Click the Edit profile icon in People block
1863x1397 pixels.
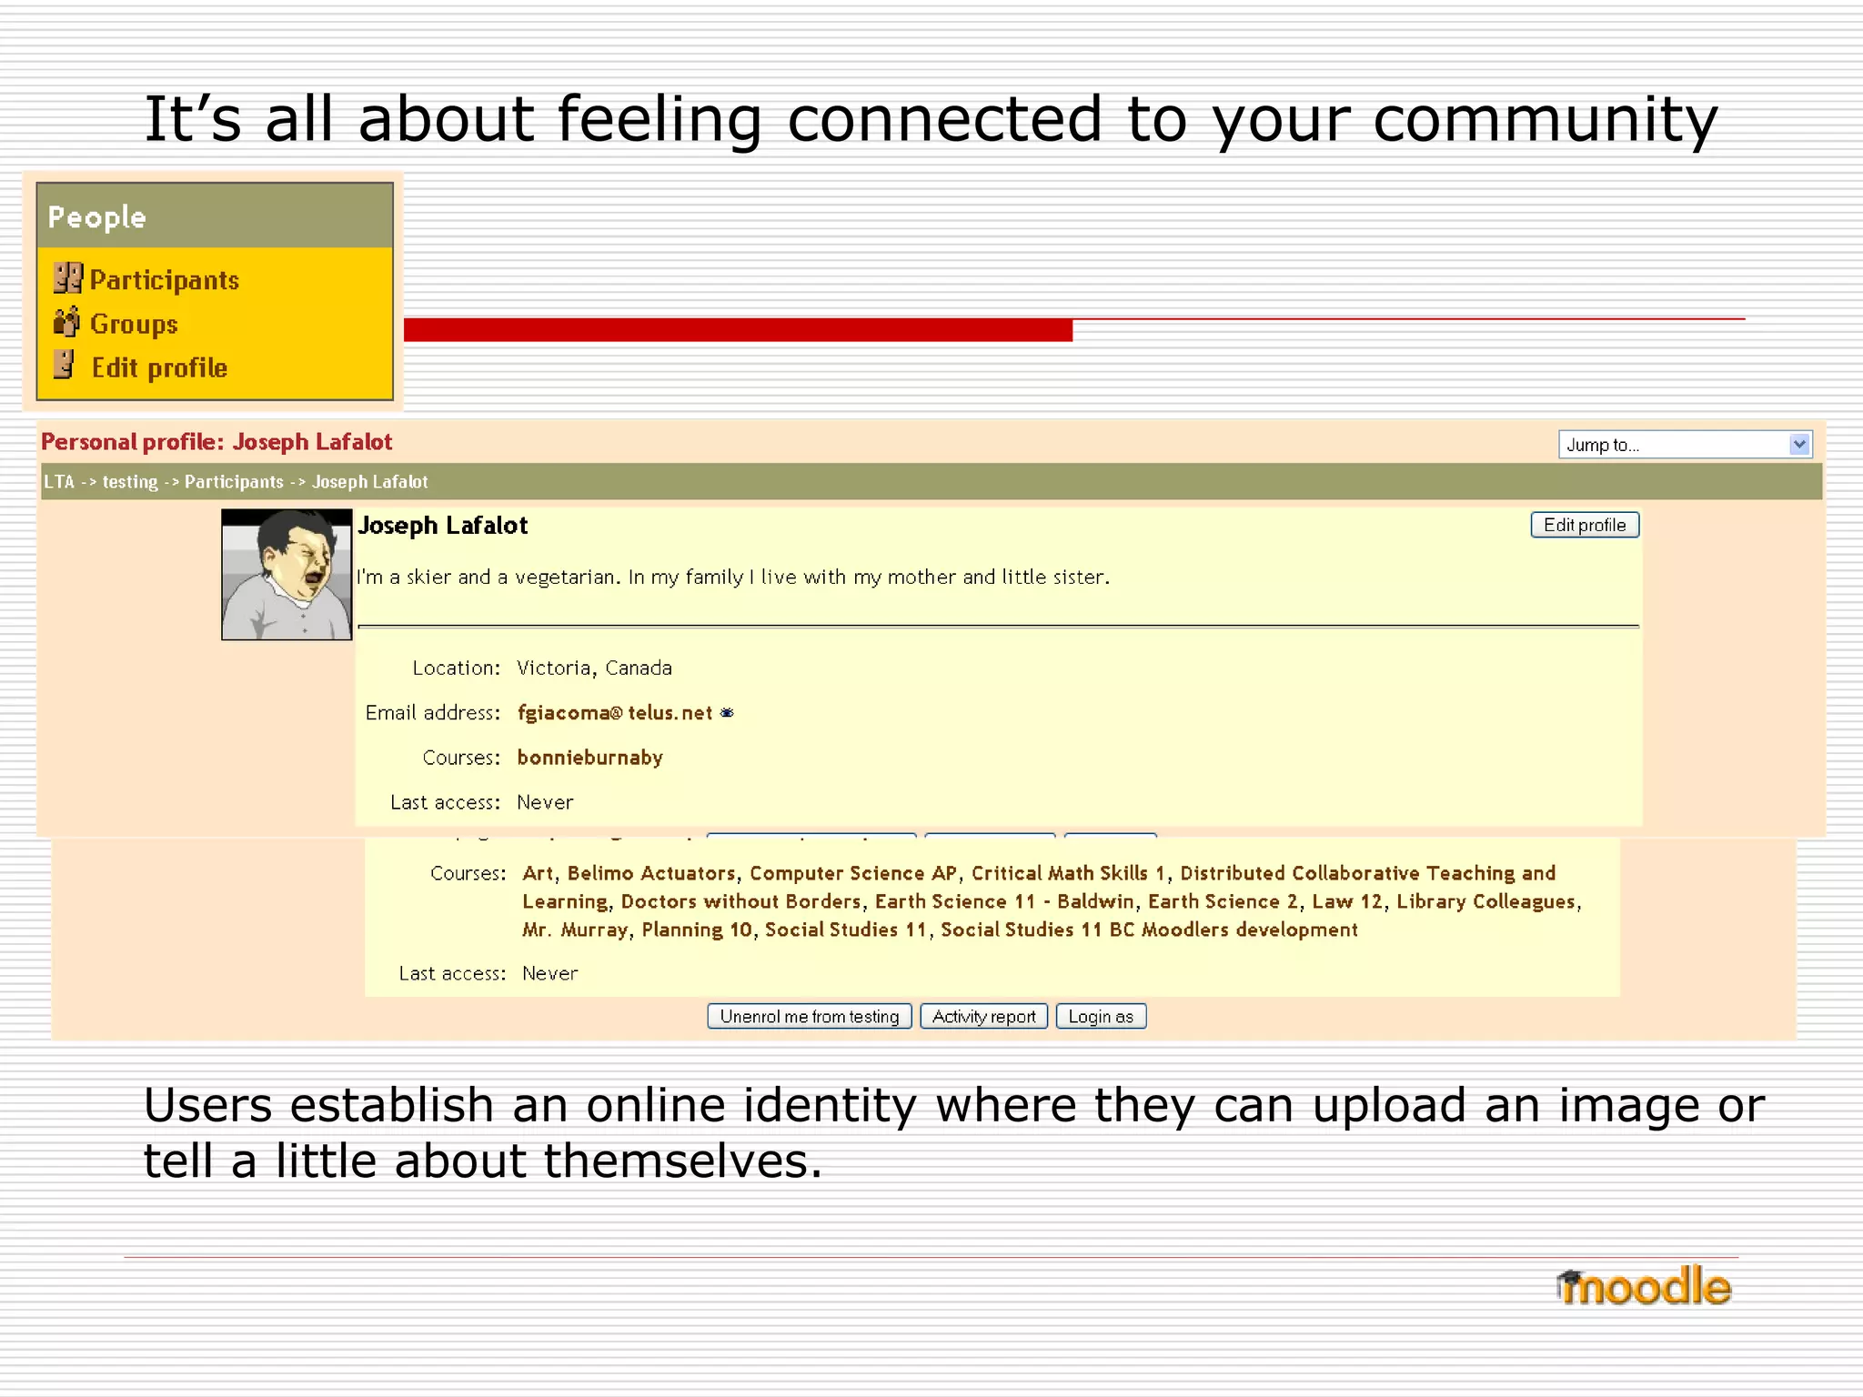pos(64,365)
